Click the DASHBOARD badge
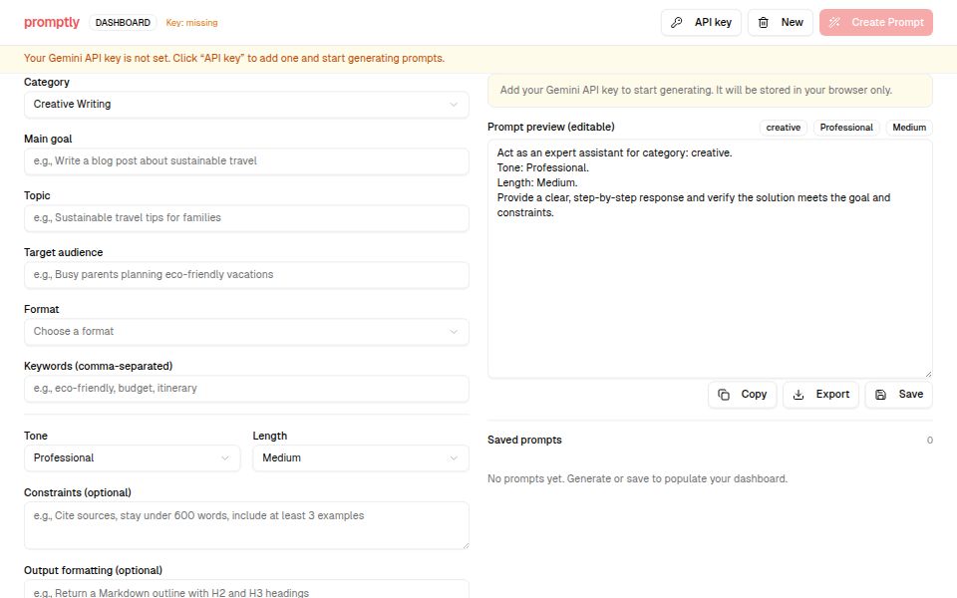Image resolution: width=957 pixels, height=598 pixels. (x=123, y=23)
